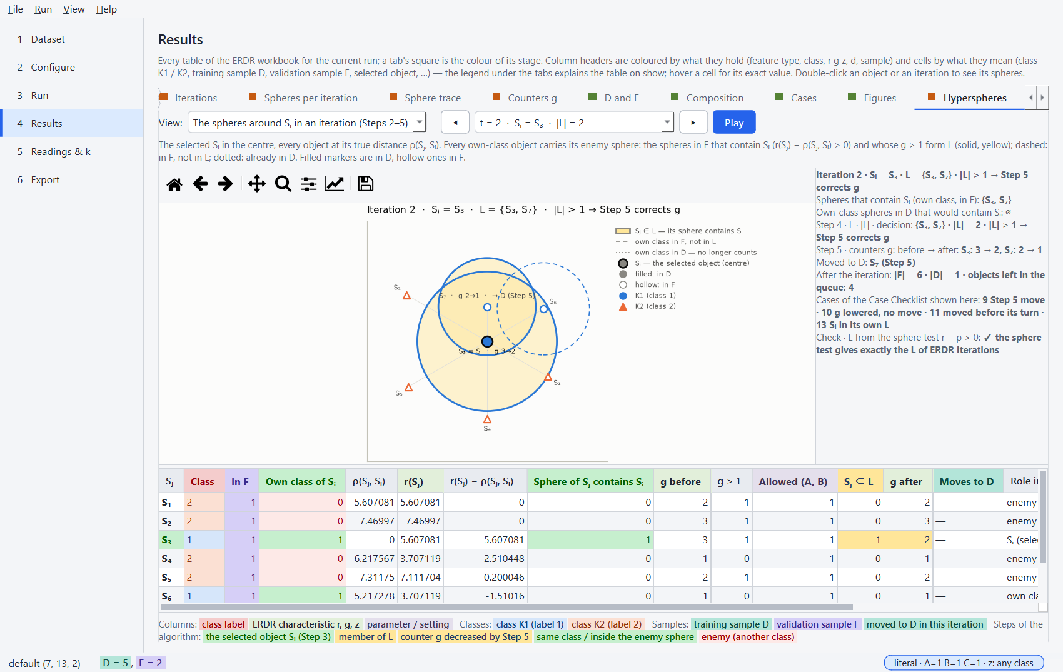Save the figure with floppy disk icon

(366, 184)
